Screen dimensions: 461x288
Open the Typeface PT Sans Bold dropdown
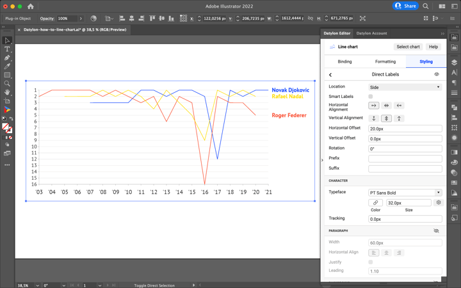[405, 193]
